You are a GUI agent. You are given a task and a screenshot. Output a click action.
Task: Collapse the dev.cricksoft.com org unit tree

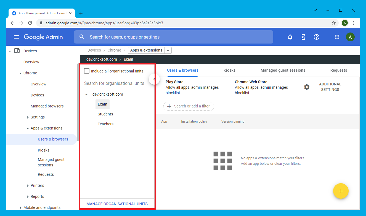click(x=86, y=94)
